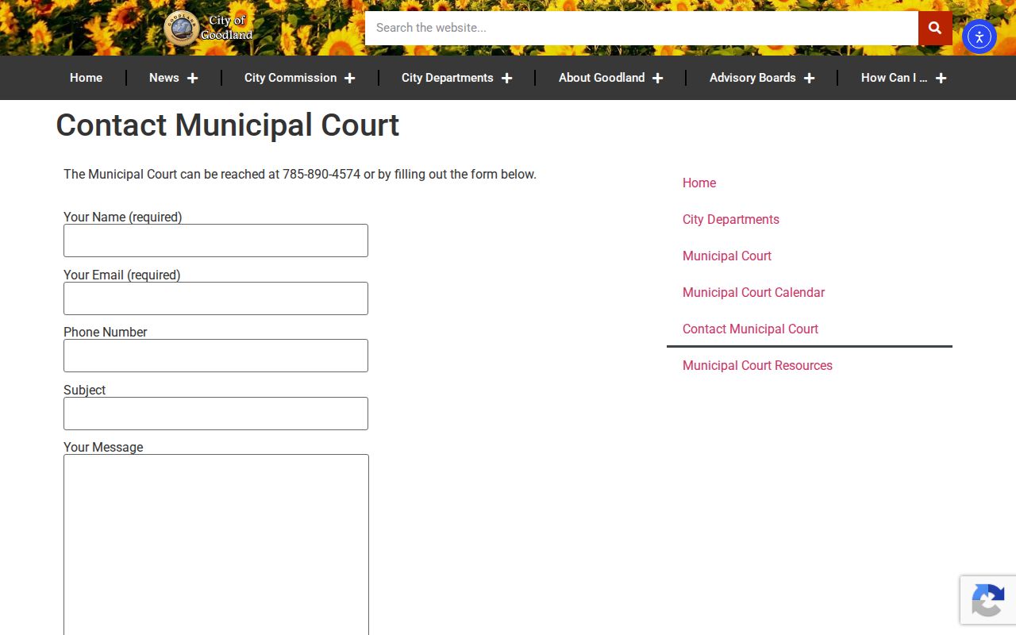Click the Your Name input field
This screenshot has height=635, width=1016.
click(x=216, y=241)
